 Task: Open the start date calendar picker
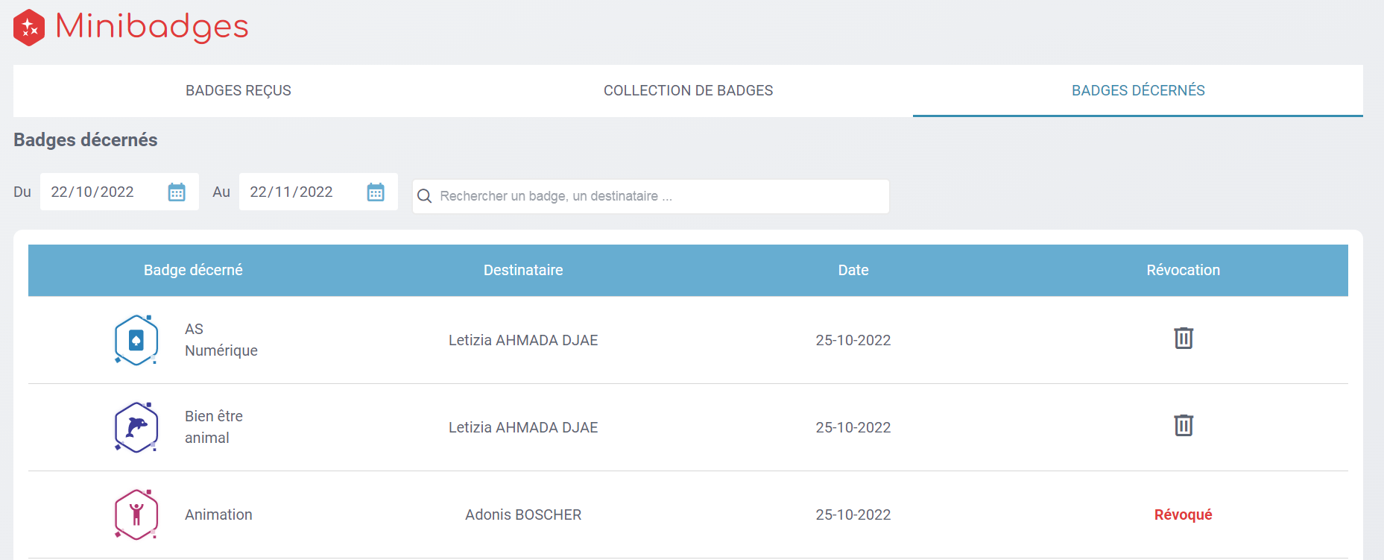pos(177,192)
